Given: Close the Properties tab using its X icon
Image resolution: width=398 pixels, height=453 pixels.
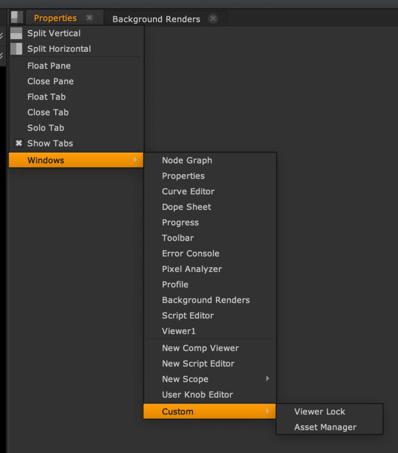Looking at the screenshot, I should point(89,17).
